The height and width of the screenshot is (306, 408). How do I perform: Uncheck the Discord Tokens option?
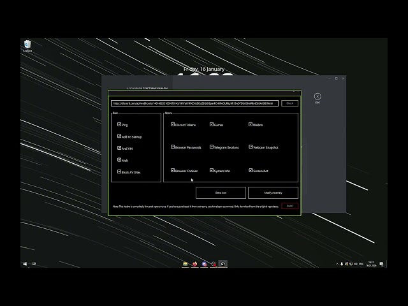click(173, 124)
